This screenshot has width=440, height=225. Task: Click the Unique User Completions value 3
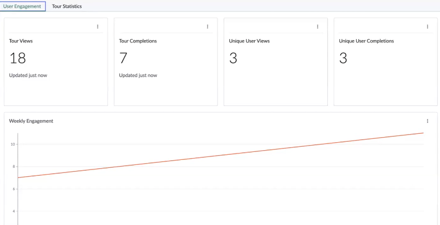tap(343, 58)
